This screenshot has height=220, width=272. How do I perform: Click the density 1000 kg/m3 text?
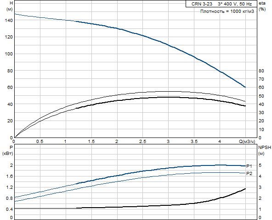coord(227,11)
